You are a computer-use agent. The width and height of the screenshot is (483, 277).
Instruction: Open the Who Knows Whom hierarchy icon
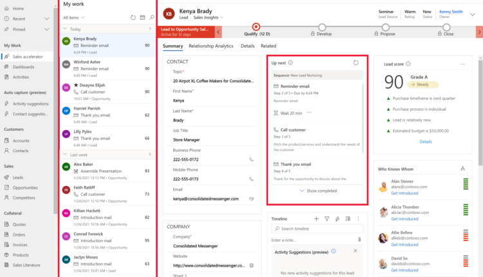tap(462, 168)
